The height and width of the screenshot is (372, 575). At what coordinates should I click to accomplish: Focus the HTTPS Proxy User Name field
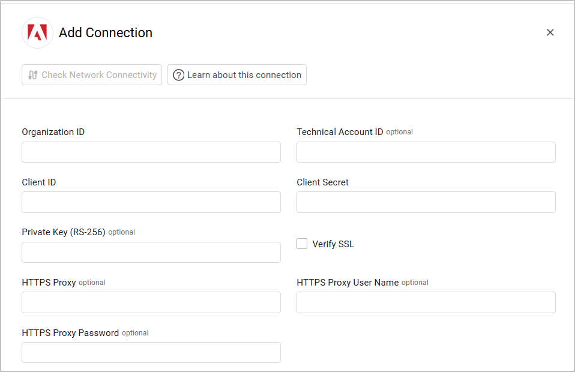(426, 302)
